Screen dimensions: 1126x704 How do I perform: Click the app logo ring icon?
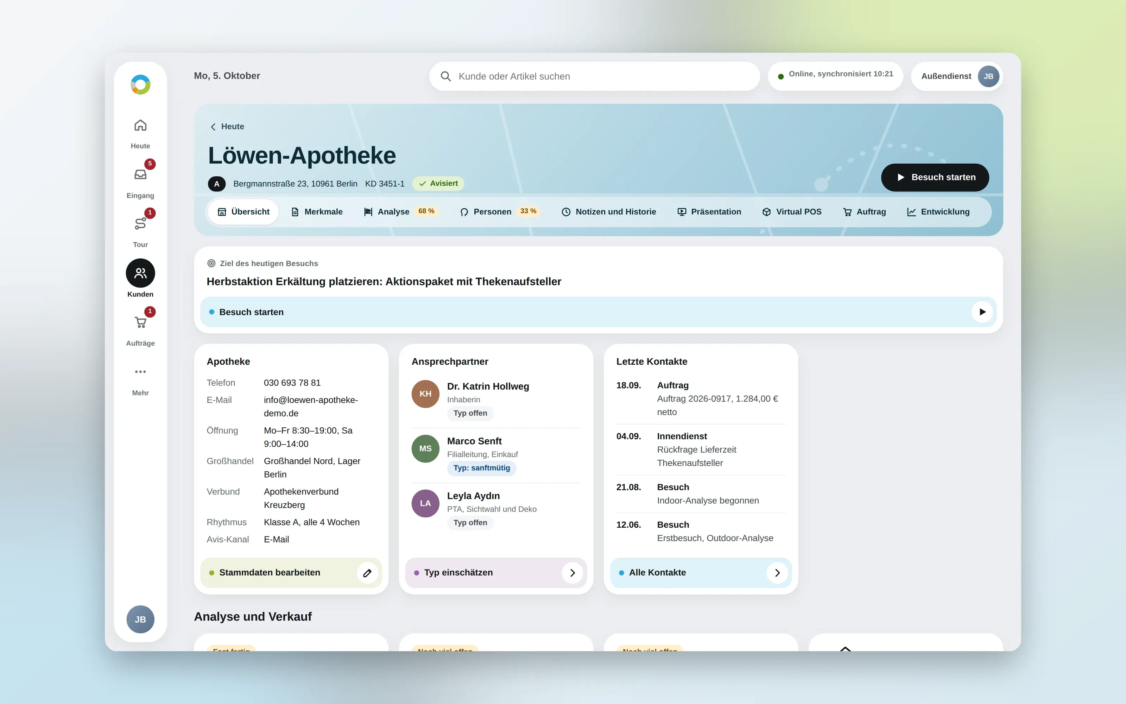click(x=140, y=85)
